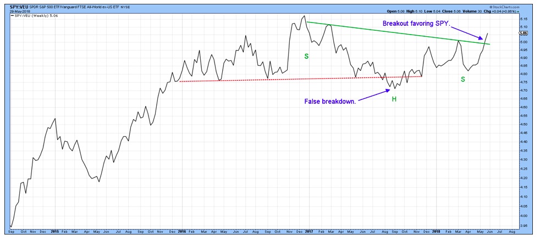The image size is (540, 240).
Task: Click the 2016 year label on time axis
Action: (182, 232)
